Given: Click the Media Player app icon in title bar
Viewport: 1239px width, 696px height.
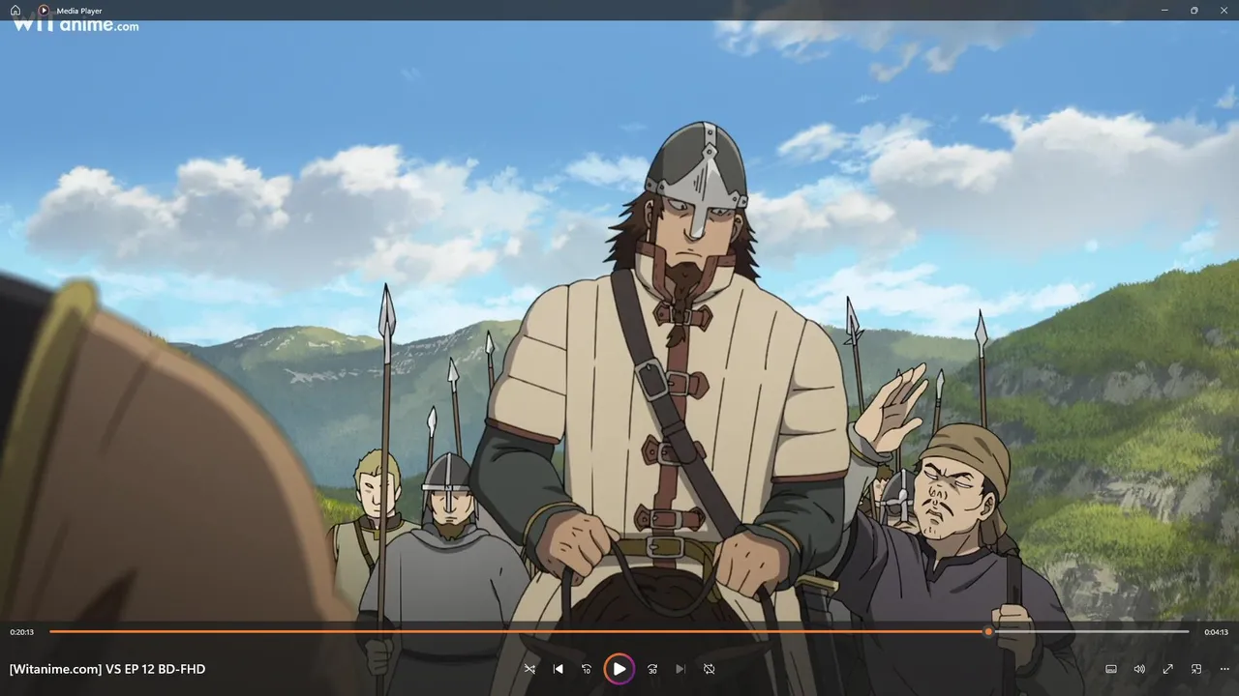Looking at the screenshot, I should pos(44,11).
